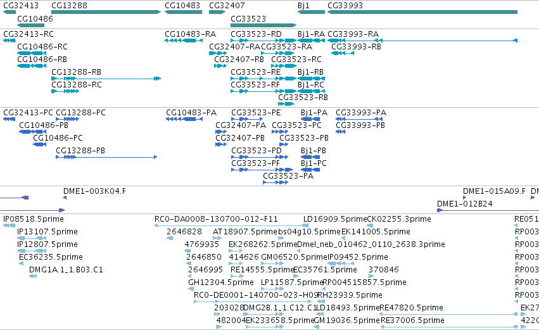
Task: Select the CG13288-PB protein label
Action: pyautogui.click(x=80, y=151)
